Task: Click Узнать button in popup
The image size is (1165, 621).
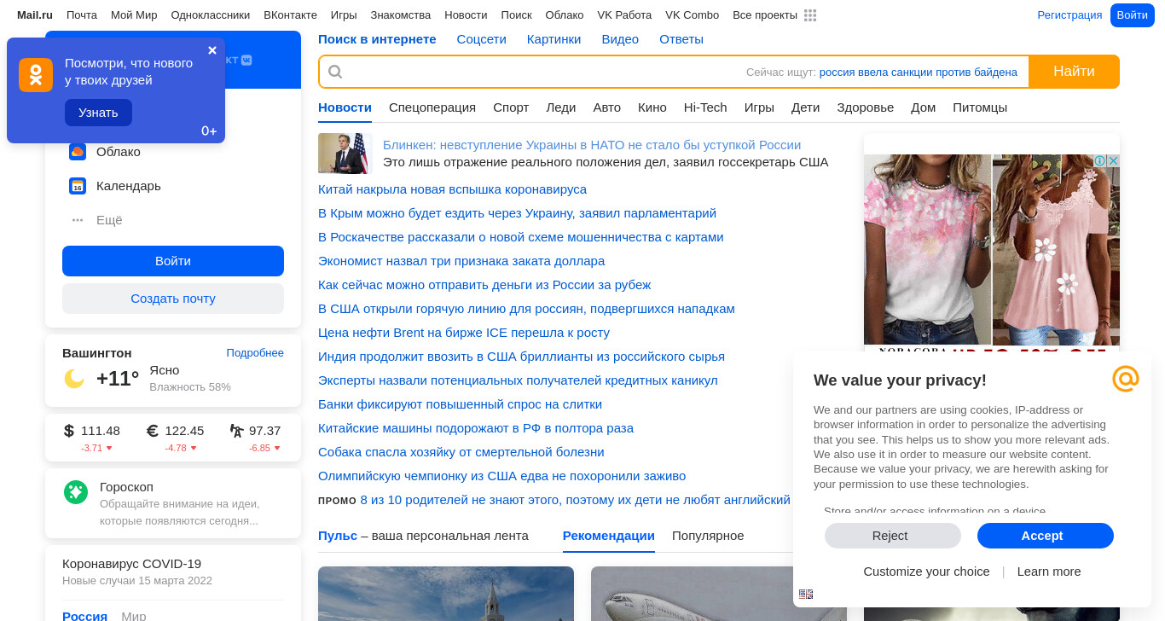Action: [98, 113]
